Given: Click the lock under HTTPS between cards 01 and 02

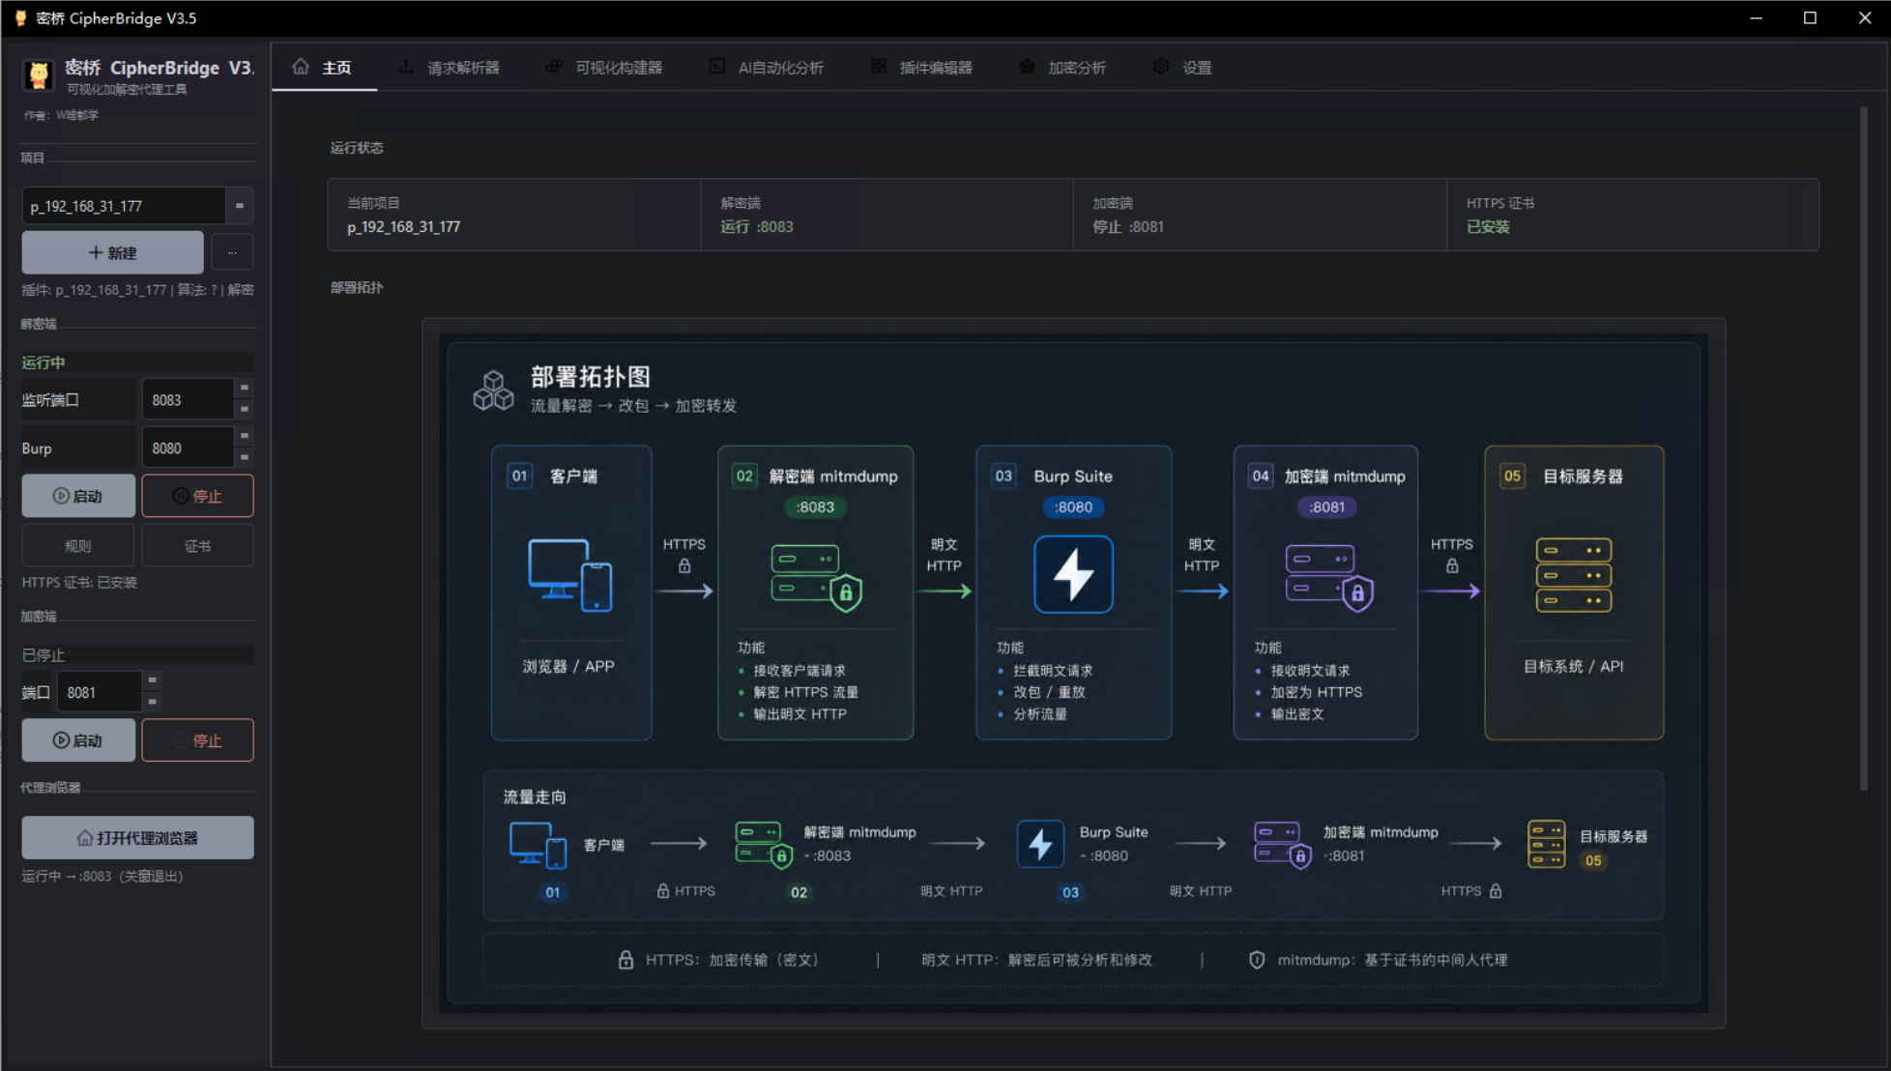Looking at the screenshot, I should (x=684, y=566).
